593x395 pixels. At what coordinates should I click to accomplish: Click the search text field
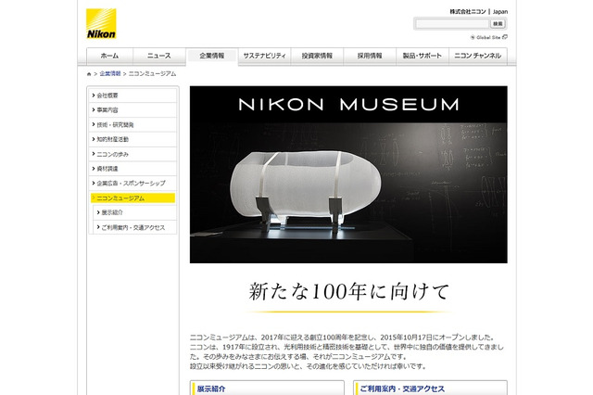coord(452,24)
